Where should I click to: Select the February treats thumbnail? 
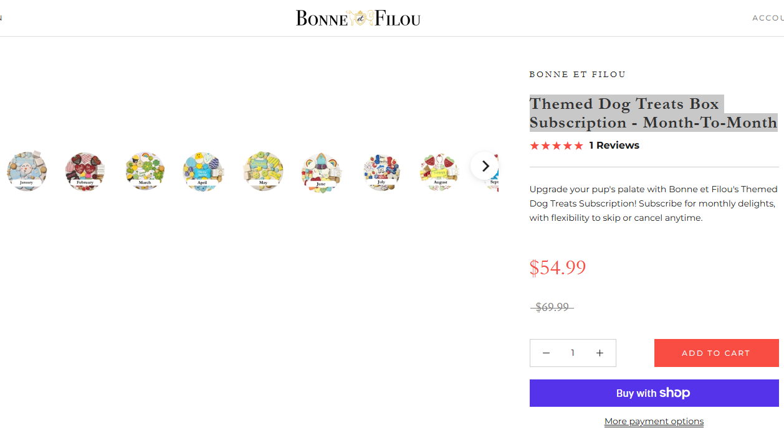pos(85,171)
